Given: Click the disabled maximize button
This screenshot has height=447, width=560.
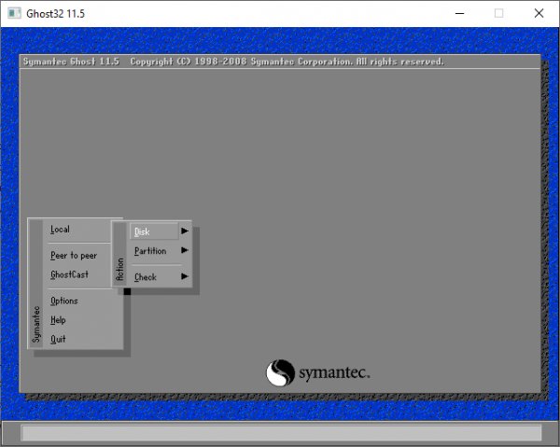Looking at the screenshot, I should point(499,14).
